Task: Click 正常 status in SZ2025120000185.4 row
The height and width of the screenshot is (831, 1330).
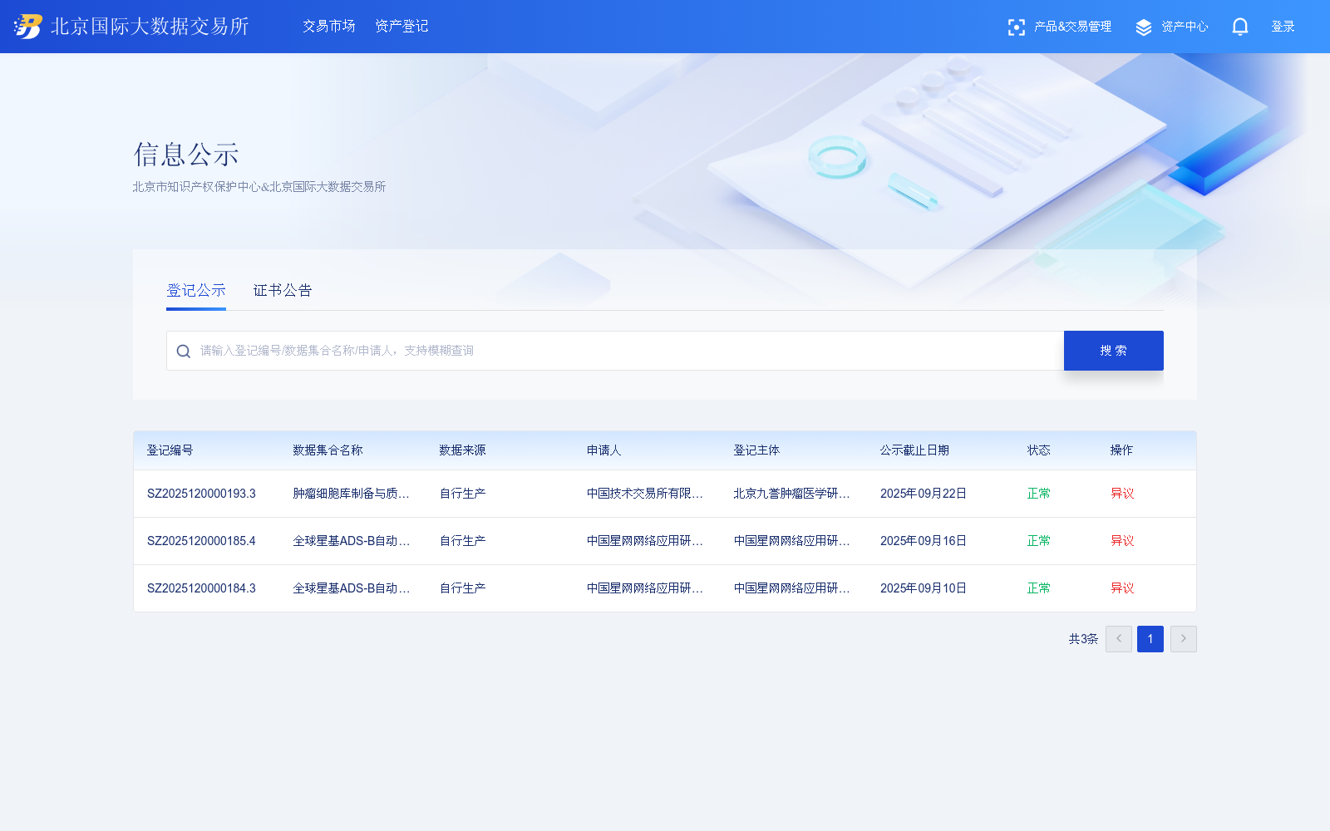Action: click(1039, 541)
